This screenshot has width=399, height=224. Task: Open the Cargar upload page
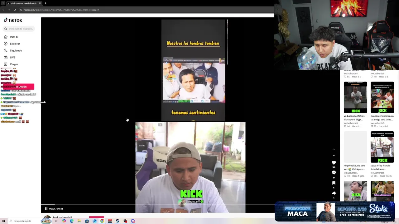point(14,64)
